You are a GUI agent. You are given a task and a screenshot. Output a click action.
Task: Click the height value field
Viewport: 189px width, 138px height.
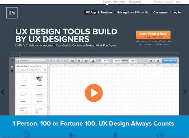[x=116, y=61]
